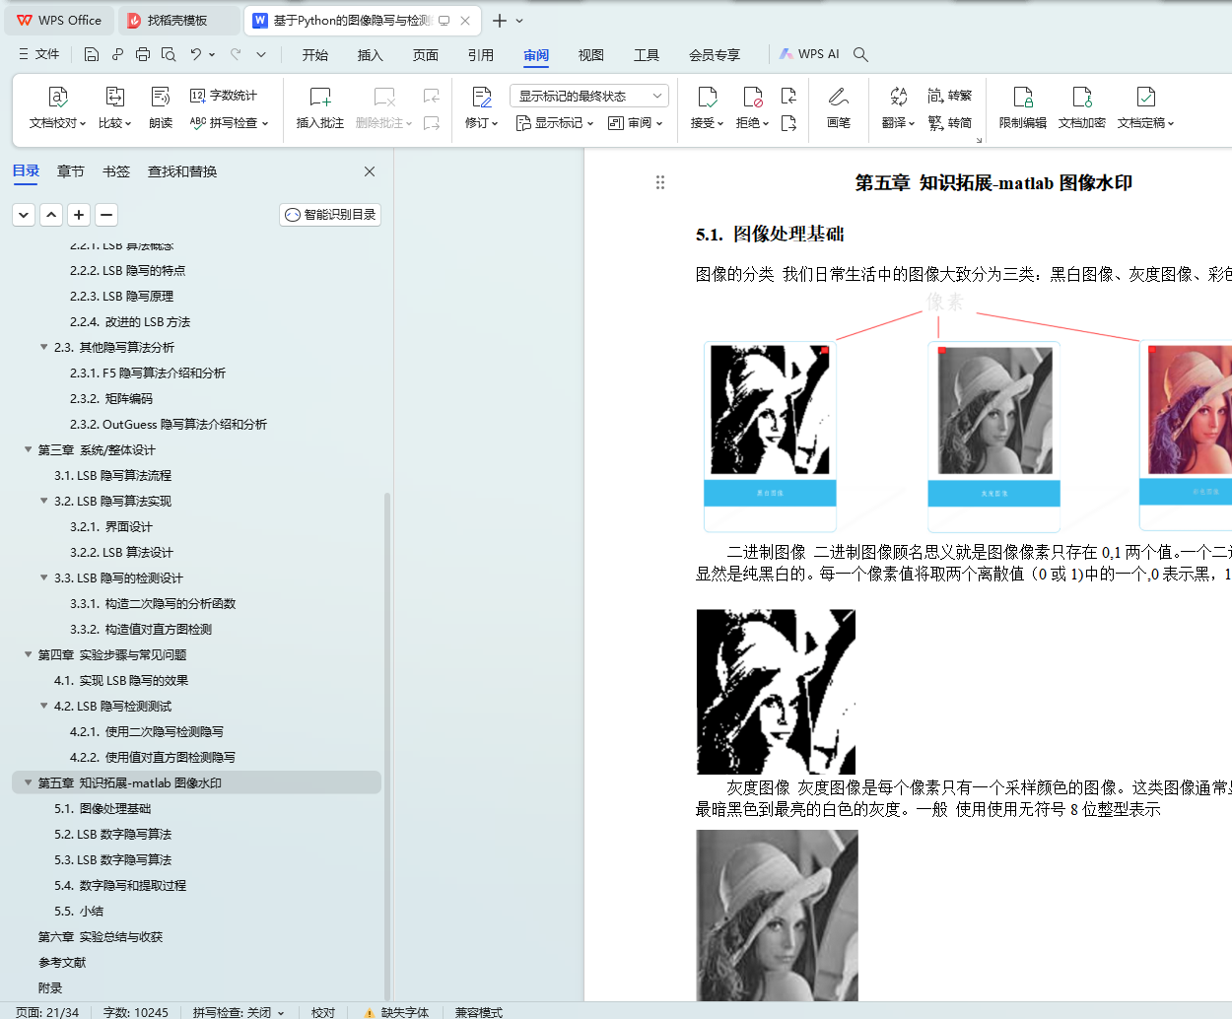Open a new tab with plus button
1232x1019 pixels.
tap(500, 20)
